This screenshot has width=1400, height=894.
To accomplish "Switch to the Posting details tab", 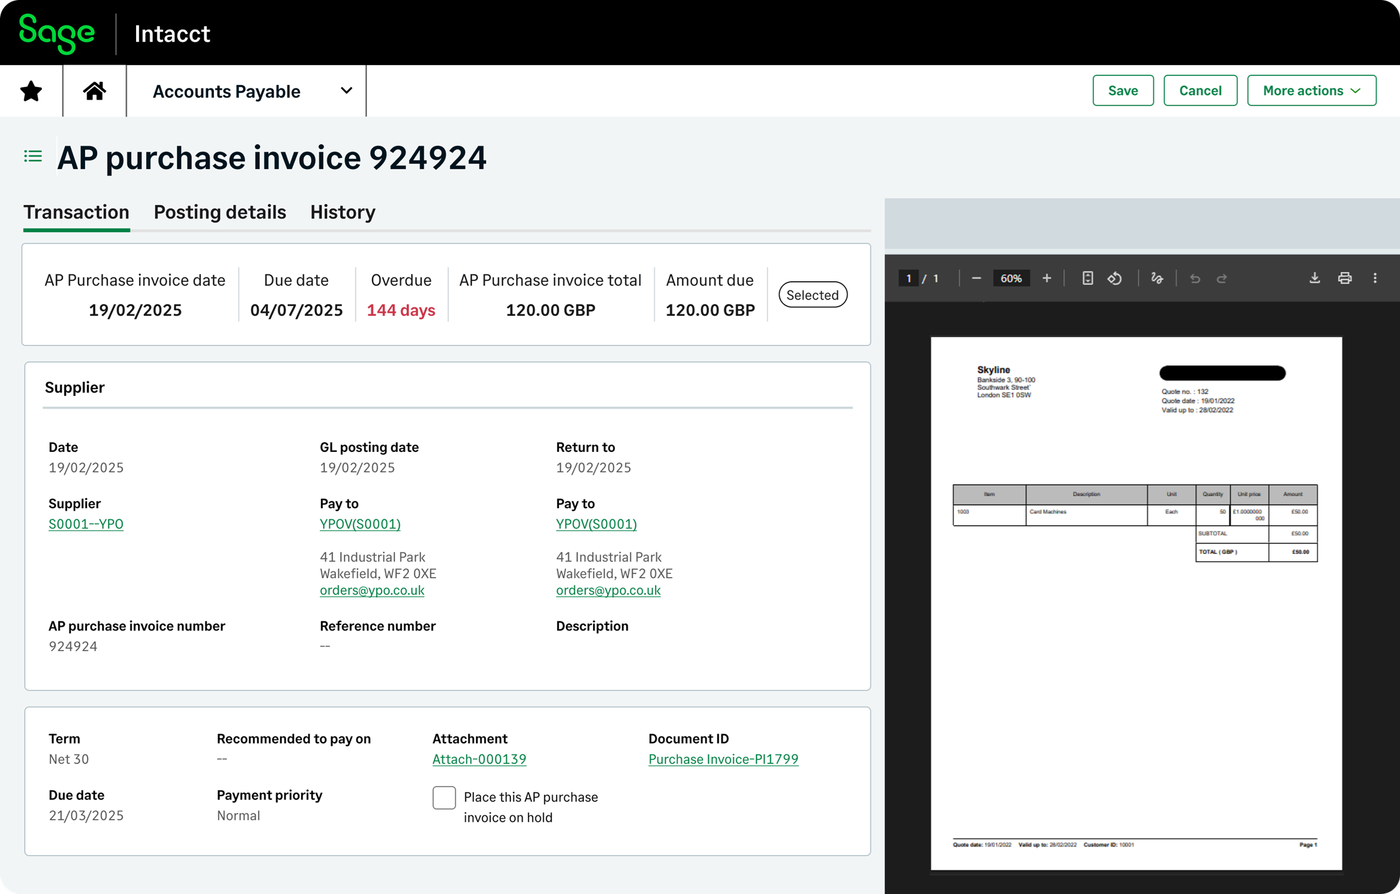I will coord(219,212).
